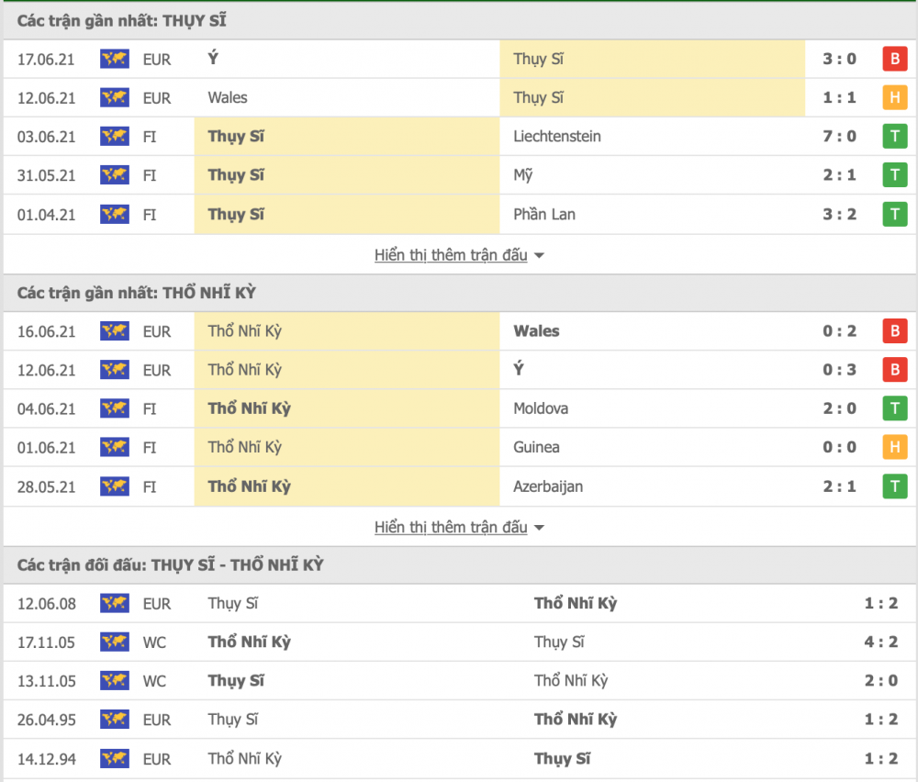
Task: Click the red B badge for Wales 0:2
Action: coord(894,331)
